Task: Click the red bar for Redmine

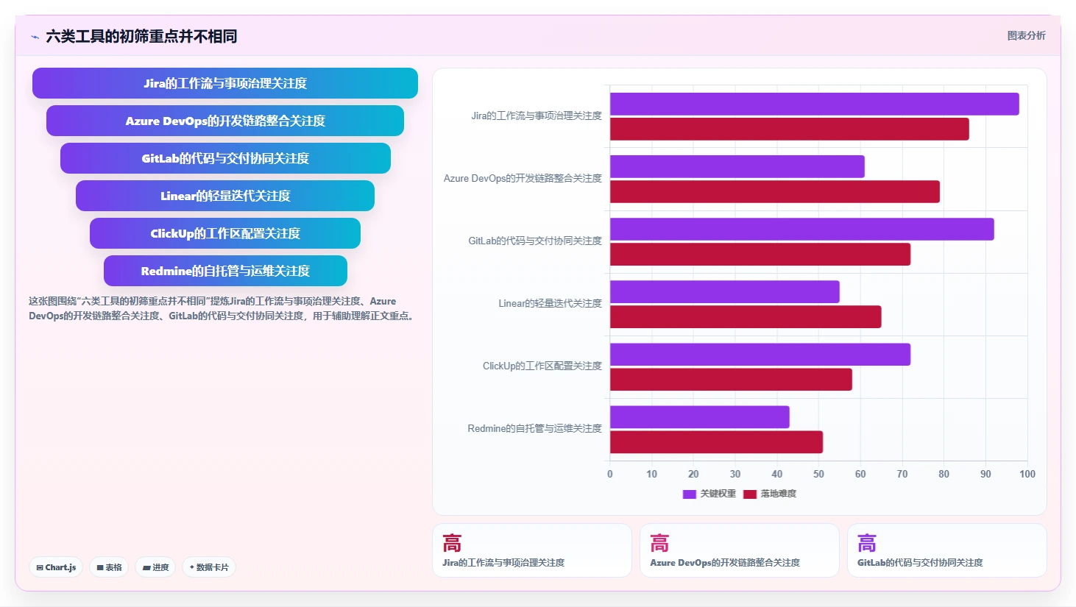Action: pos(716,441)
